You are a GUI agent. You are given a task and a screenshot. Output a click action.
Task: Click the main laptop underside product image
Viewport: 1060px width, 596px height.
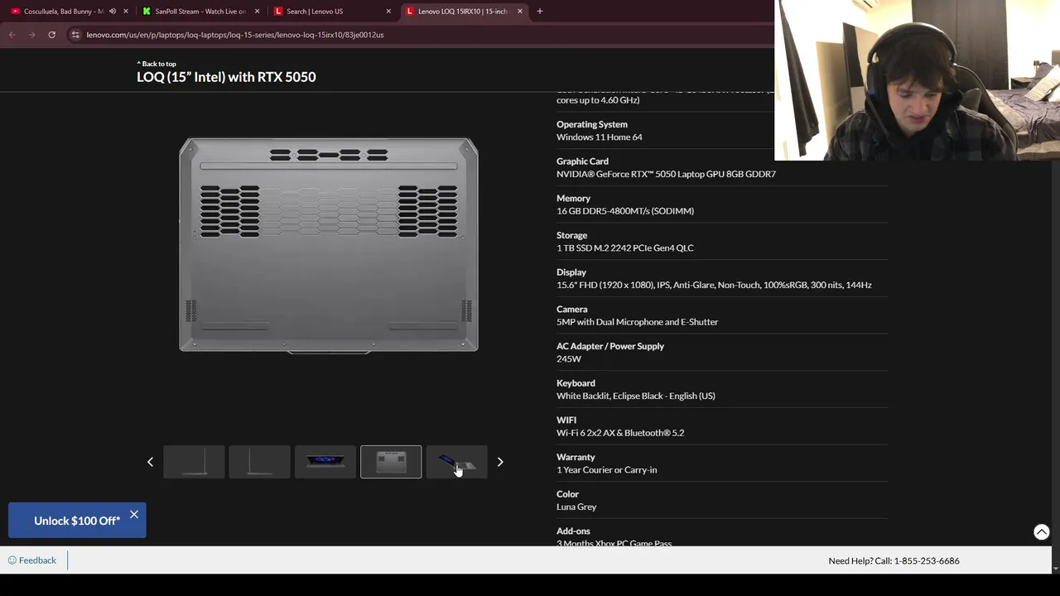329,245
